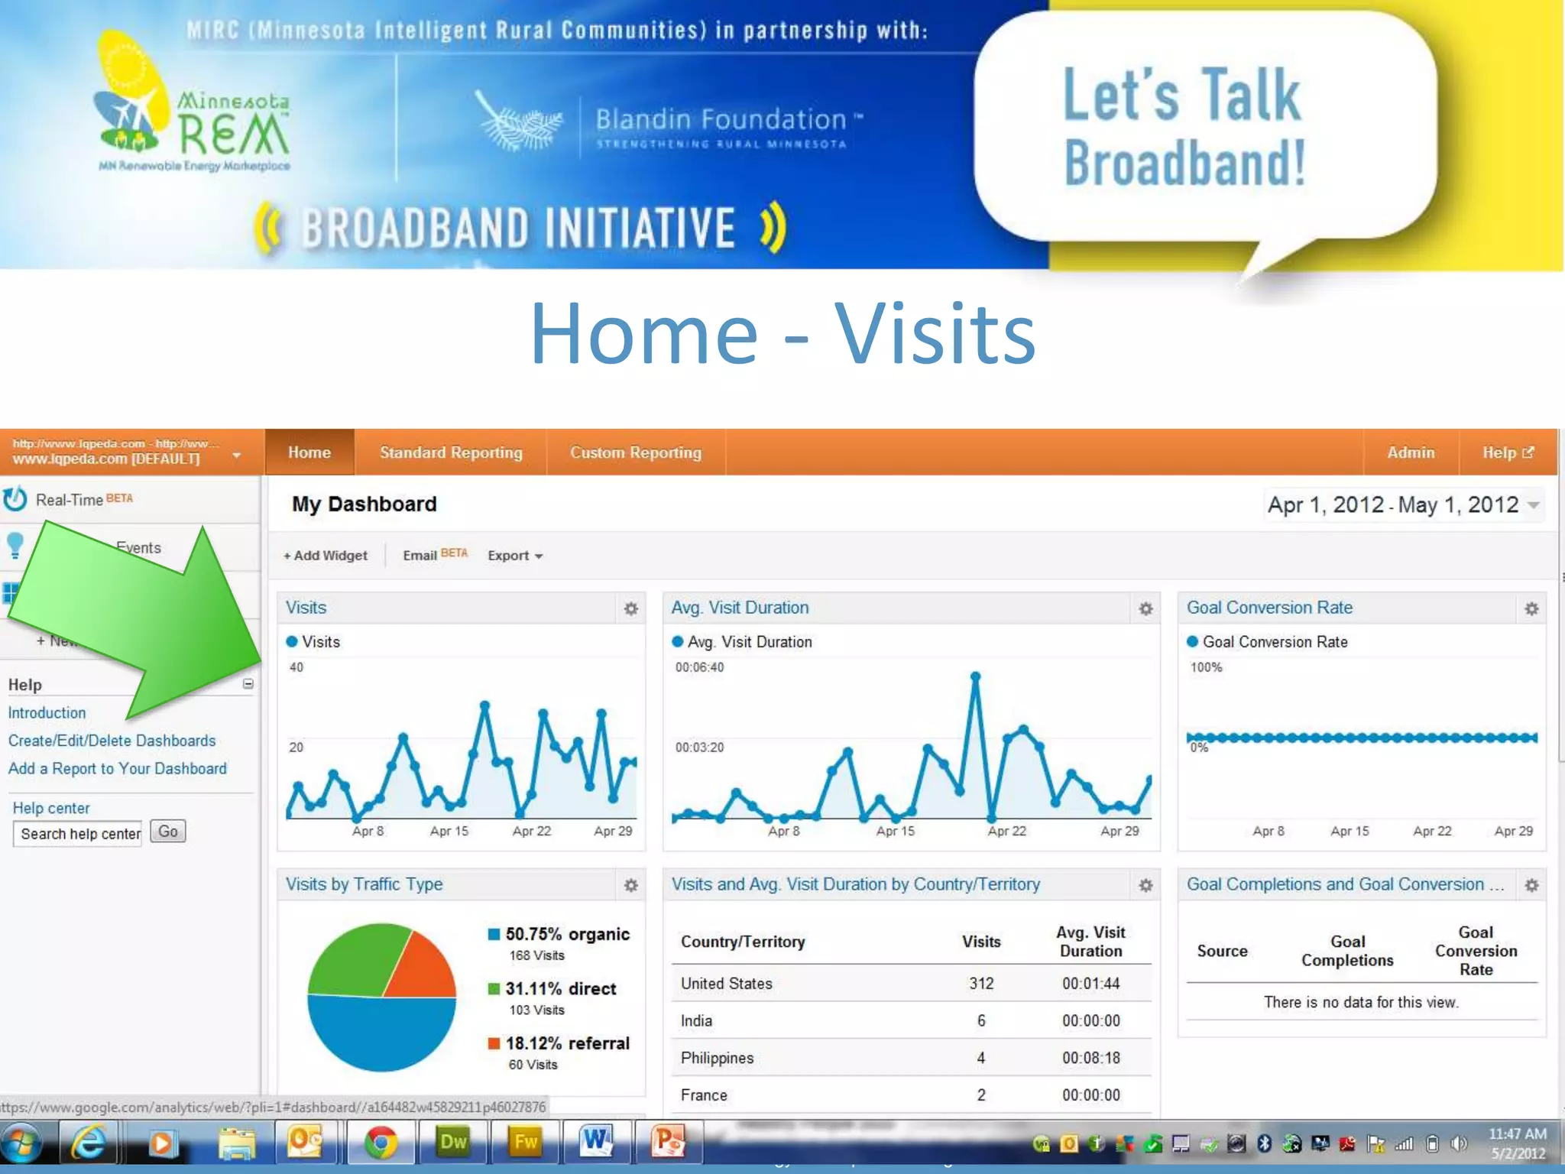This screenshot has height=1174, width=1565.
Task: Select the Home tab
Action: tap(309, 452)
